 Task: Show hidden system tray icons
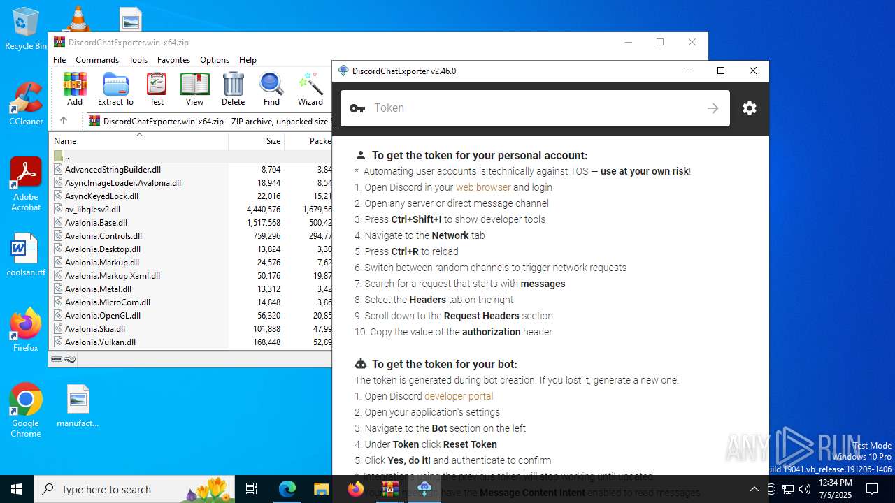tap(754, 489)
